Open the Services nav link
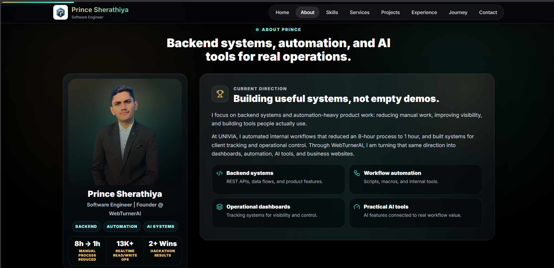554x268 pixels. click(x=360, y=12)
